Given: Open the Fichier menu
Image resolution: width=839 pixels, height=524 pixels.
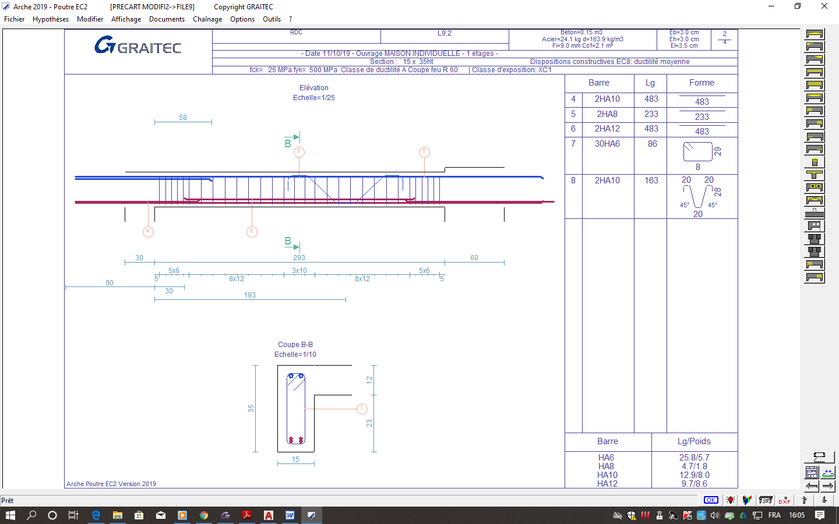Looking at the screenshot, I should (14, 19).
